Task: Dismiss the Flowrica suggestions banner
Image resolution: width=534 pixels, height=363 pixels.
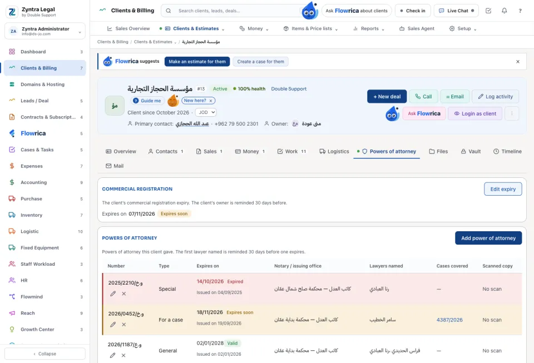Action: click(518, 62)
